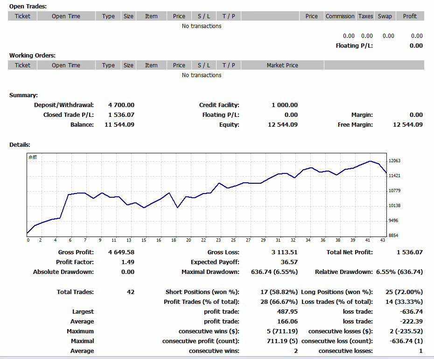
Task: Click the "Absolute Drawdown:" label
Action: (x=63, y=272)
